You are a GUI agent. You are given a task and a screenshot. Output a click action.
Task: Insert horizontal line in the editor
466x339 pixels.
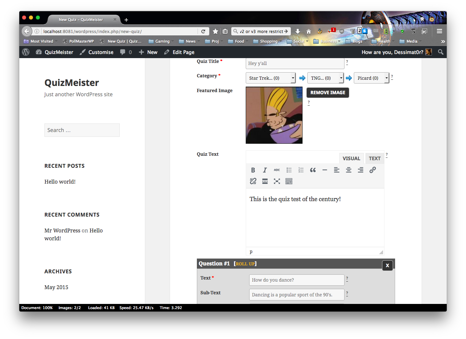click(325, 170)
